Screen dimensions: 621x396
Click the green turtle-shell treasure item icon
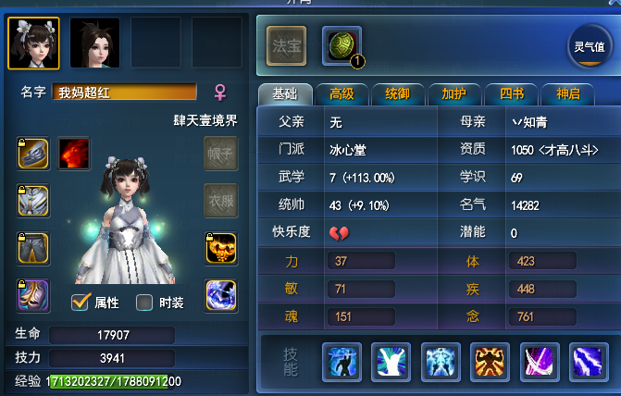point(342,46)
